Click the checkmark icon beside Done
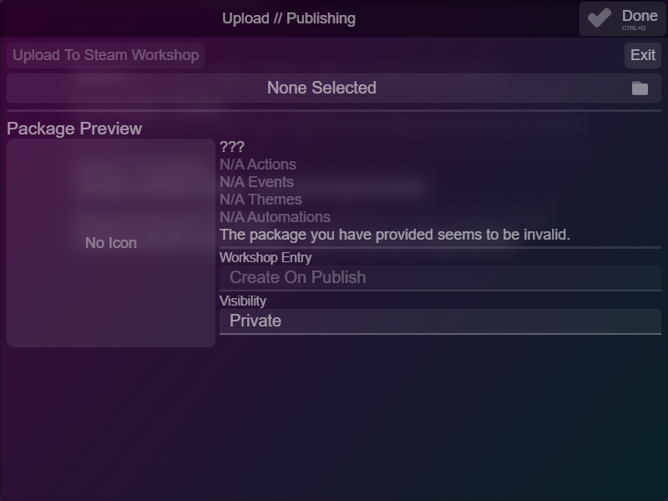Screen dimensions: 668x501 tap(600, 18)
